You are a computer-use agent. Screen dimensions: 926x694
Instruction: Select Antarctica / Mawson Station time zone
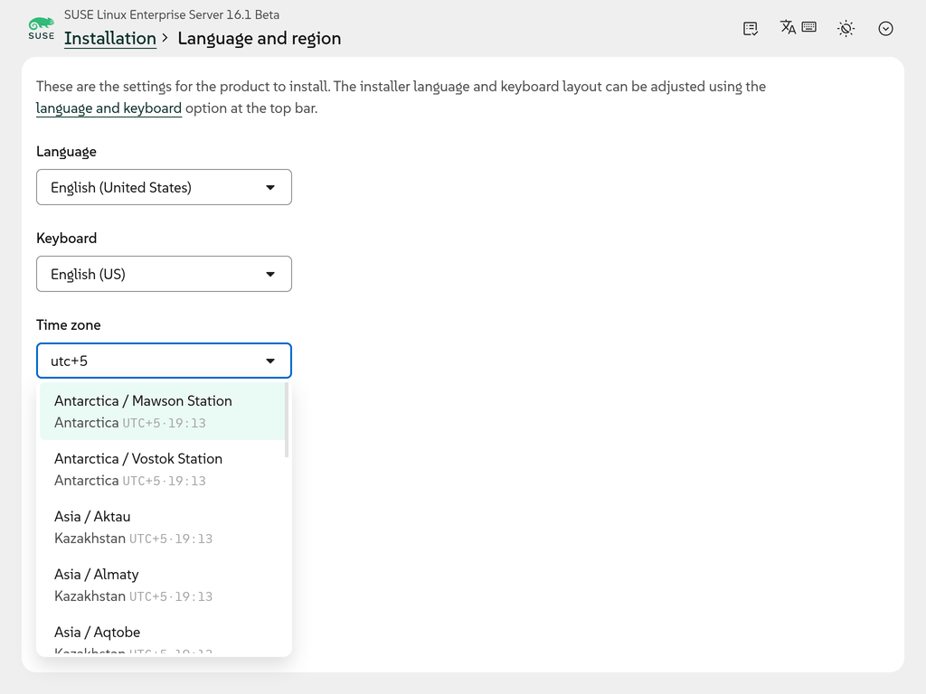coord(163,411)
